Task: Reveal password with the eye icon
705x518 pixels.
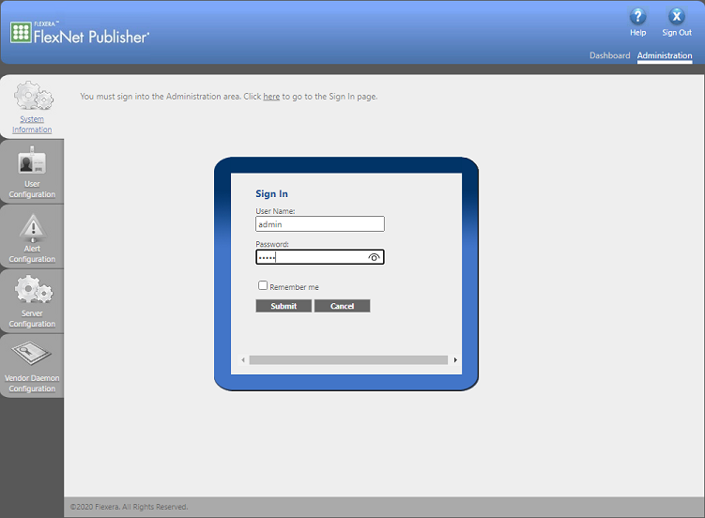Action: pos(374,257)
